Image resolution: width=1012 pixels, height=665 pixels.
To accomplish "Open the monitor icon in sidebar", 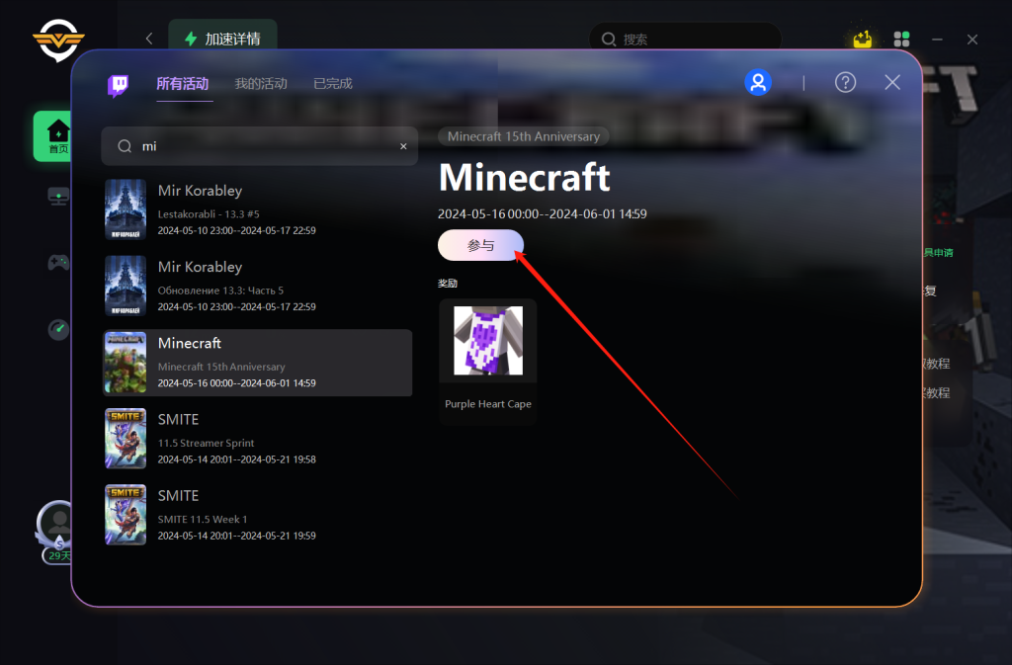I will [x=58, y=196].
